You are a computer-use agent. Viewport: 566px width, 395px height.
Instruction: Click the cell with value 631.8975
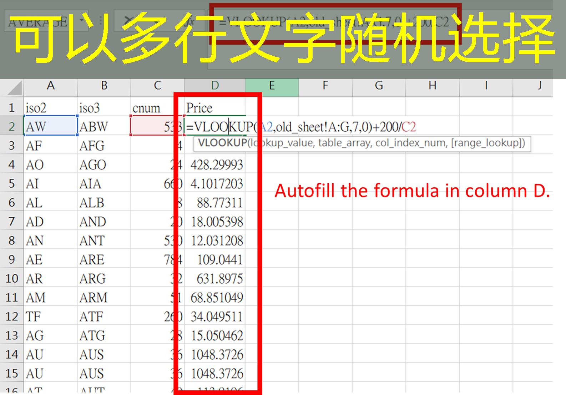tap(219, 278)
